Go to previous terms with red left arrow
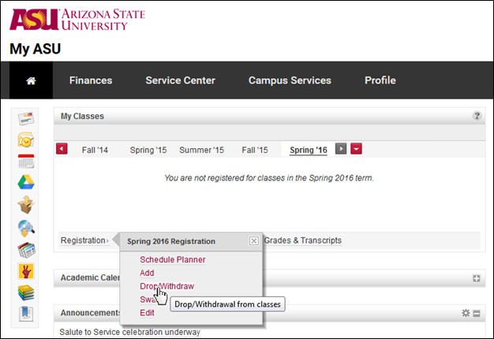This screenshot has height=339, width=494. pos(62,148)
